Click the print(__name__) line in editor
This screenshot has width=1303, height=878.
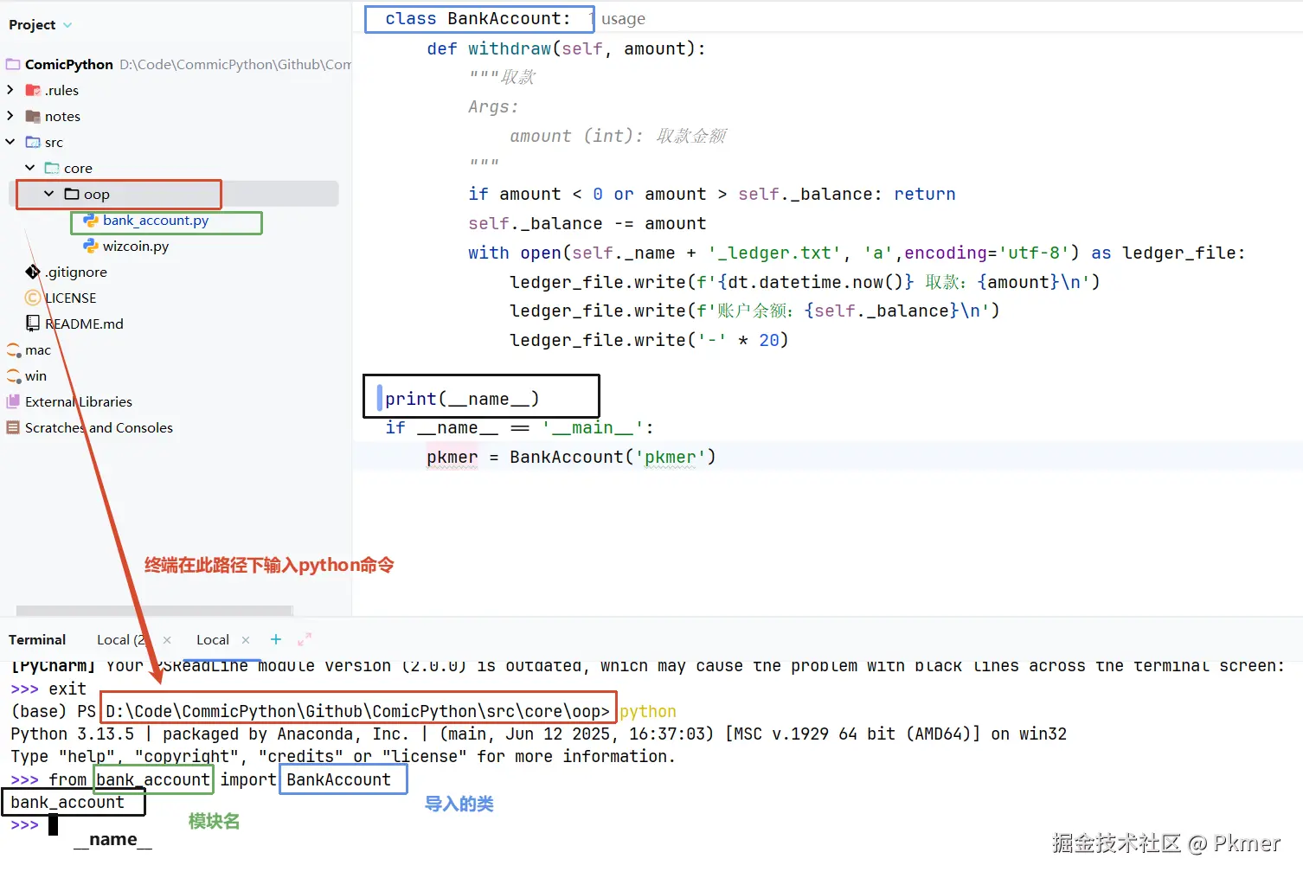(x=462, y=399)
